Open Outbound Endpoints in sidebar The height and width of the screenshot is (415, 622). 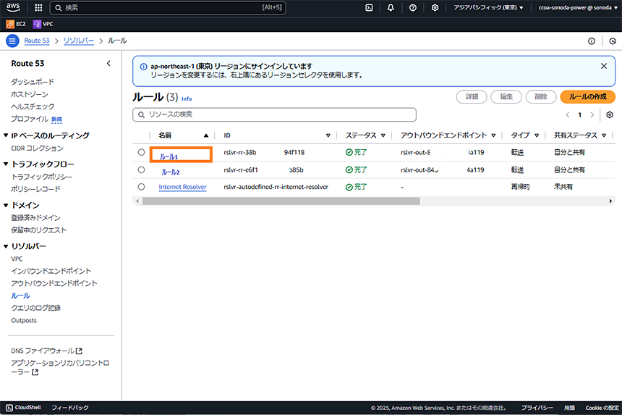pos(54,283)
